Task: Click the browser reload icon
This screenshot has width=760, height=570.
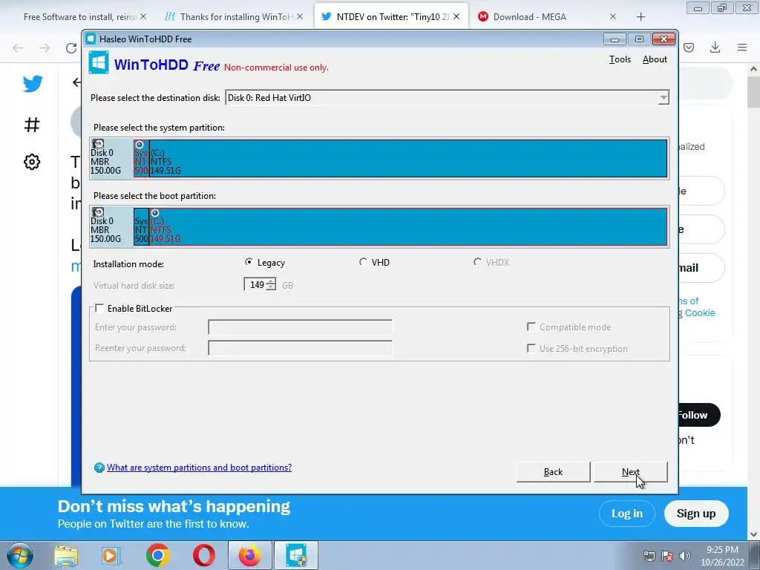Action: [71, 47]
